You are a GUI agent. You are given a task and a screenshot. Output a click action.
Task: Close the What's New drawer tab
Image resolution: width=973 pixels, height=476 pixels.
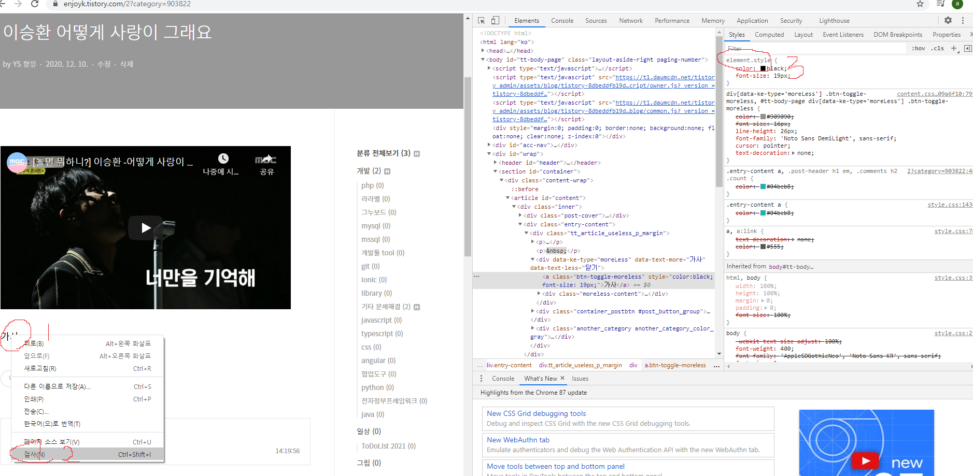pyautogui.click(x=562, y=378)
